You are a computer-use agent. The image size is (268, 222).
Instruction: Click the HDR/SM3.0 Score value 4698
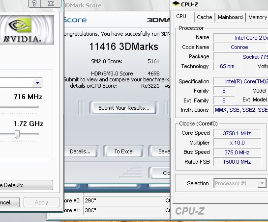coord(153,74)
